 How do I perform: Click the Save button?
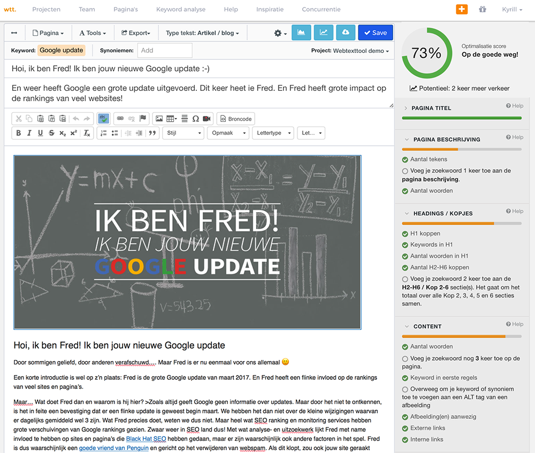coord(375,33)
